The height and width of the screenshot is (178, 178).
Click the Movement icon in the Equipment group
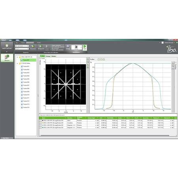click(x=33, y=47)
